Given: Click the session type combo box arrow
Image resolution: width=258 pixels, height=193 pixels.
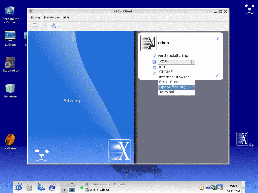Looking at the screenshot, I should coord(193,62).
